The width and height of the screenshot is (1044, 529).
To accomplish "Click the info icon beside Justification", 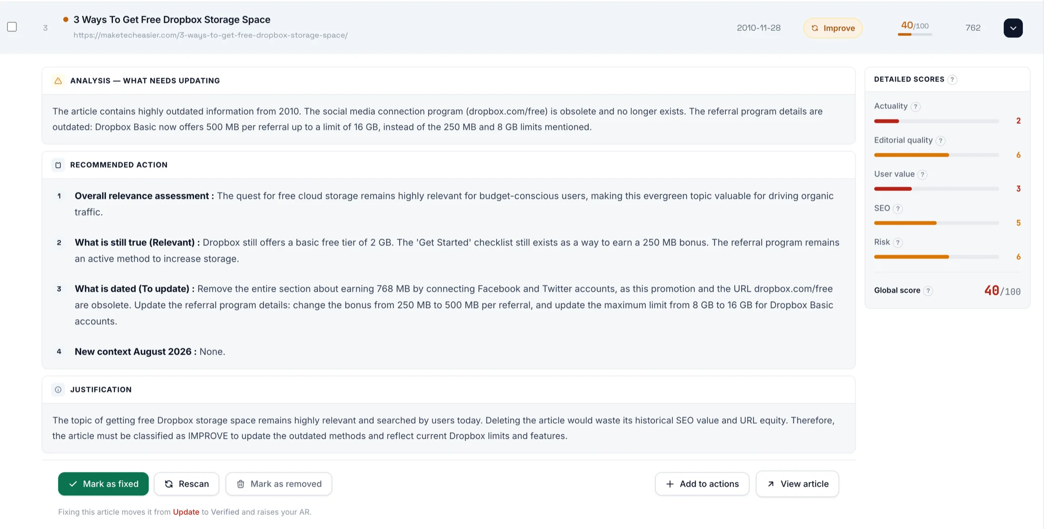I will 58,389.
